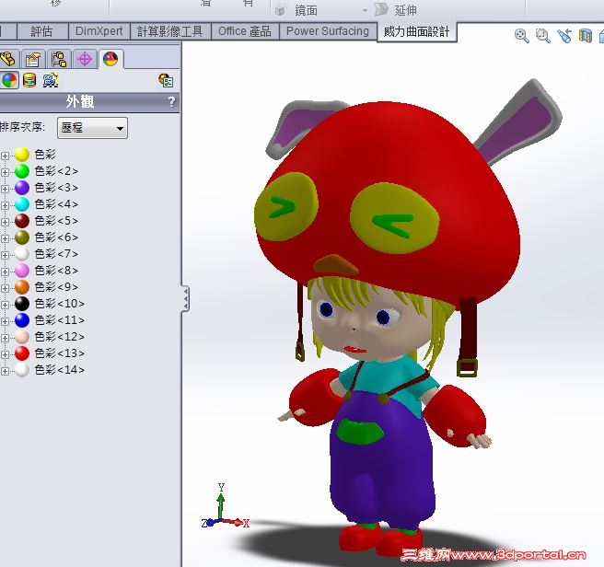This screenshot has width=604, height=567.
Task: Switch to the DimXpert tab
Action: 99,31
